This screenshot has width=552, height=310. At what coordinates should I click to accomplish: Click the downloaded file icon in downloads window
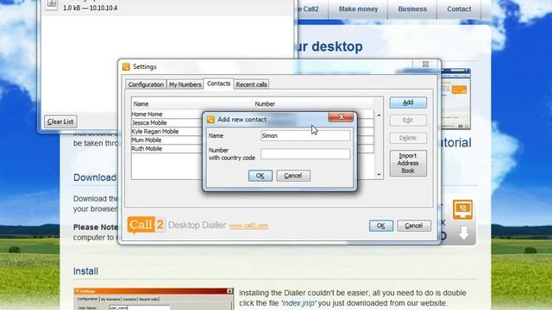point(52,4)
